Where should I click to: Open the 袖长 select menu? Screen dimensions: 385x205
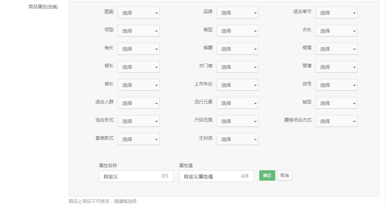tap(138, 49)
